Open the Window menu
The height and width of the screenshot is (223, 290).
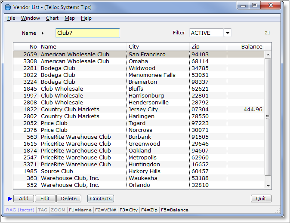click(31, 18)
